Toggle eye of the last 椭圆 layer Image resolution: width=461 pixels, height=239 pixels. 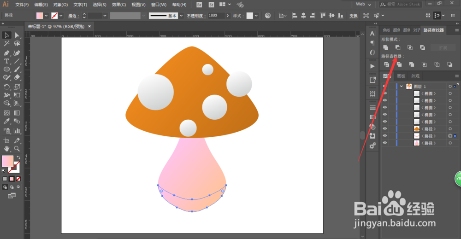pyautogui.click(x=384, y=122)
